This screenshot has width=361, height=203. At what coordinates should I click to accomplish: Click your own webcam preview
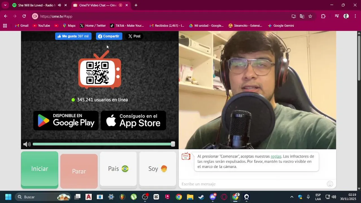click(257, 90)
